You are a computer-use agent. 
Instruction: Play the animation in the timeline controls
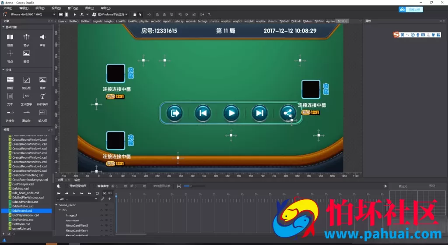(x=74, y=193)
